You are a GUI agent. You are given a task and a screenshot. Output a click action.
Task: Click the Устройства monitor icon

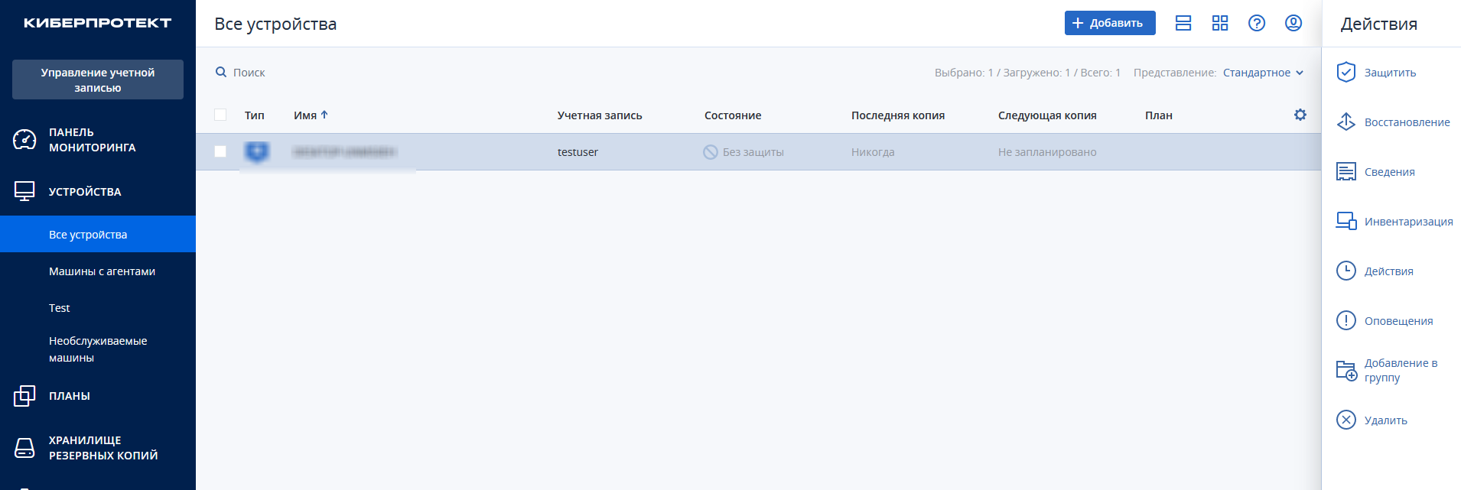click(x=24, y=191)
